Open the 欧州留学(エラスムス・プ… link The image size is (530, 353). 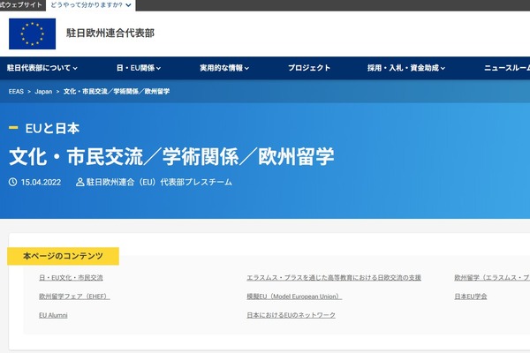click(x=492, y=278)
